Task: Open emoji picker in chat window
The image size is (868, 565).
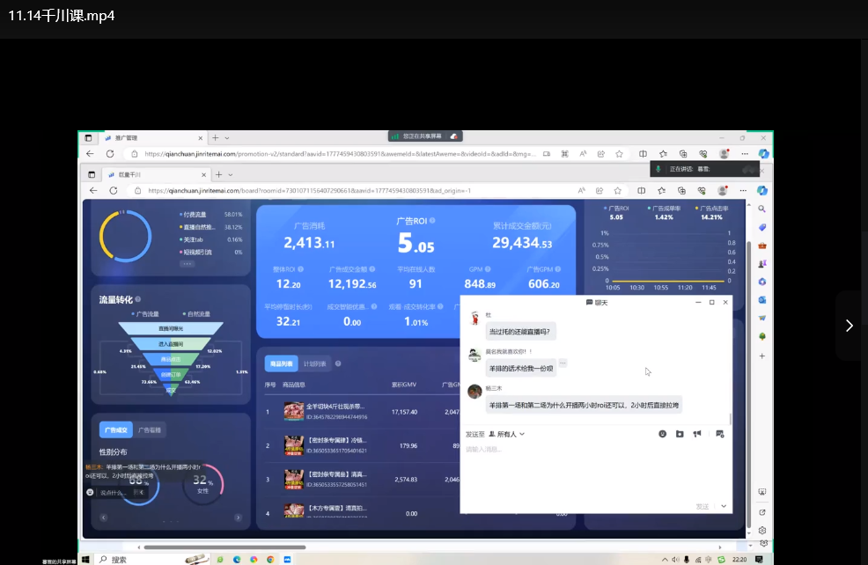Action: click(663, 434)
